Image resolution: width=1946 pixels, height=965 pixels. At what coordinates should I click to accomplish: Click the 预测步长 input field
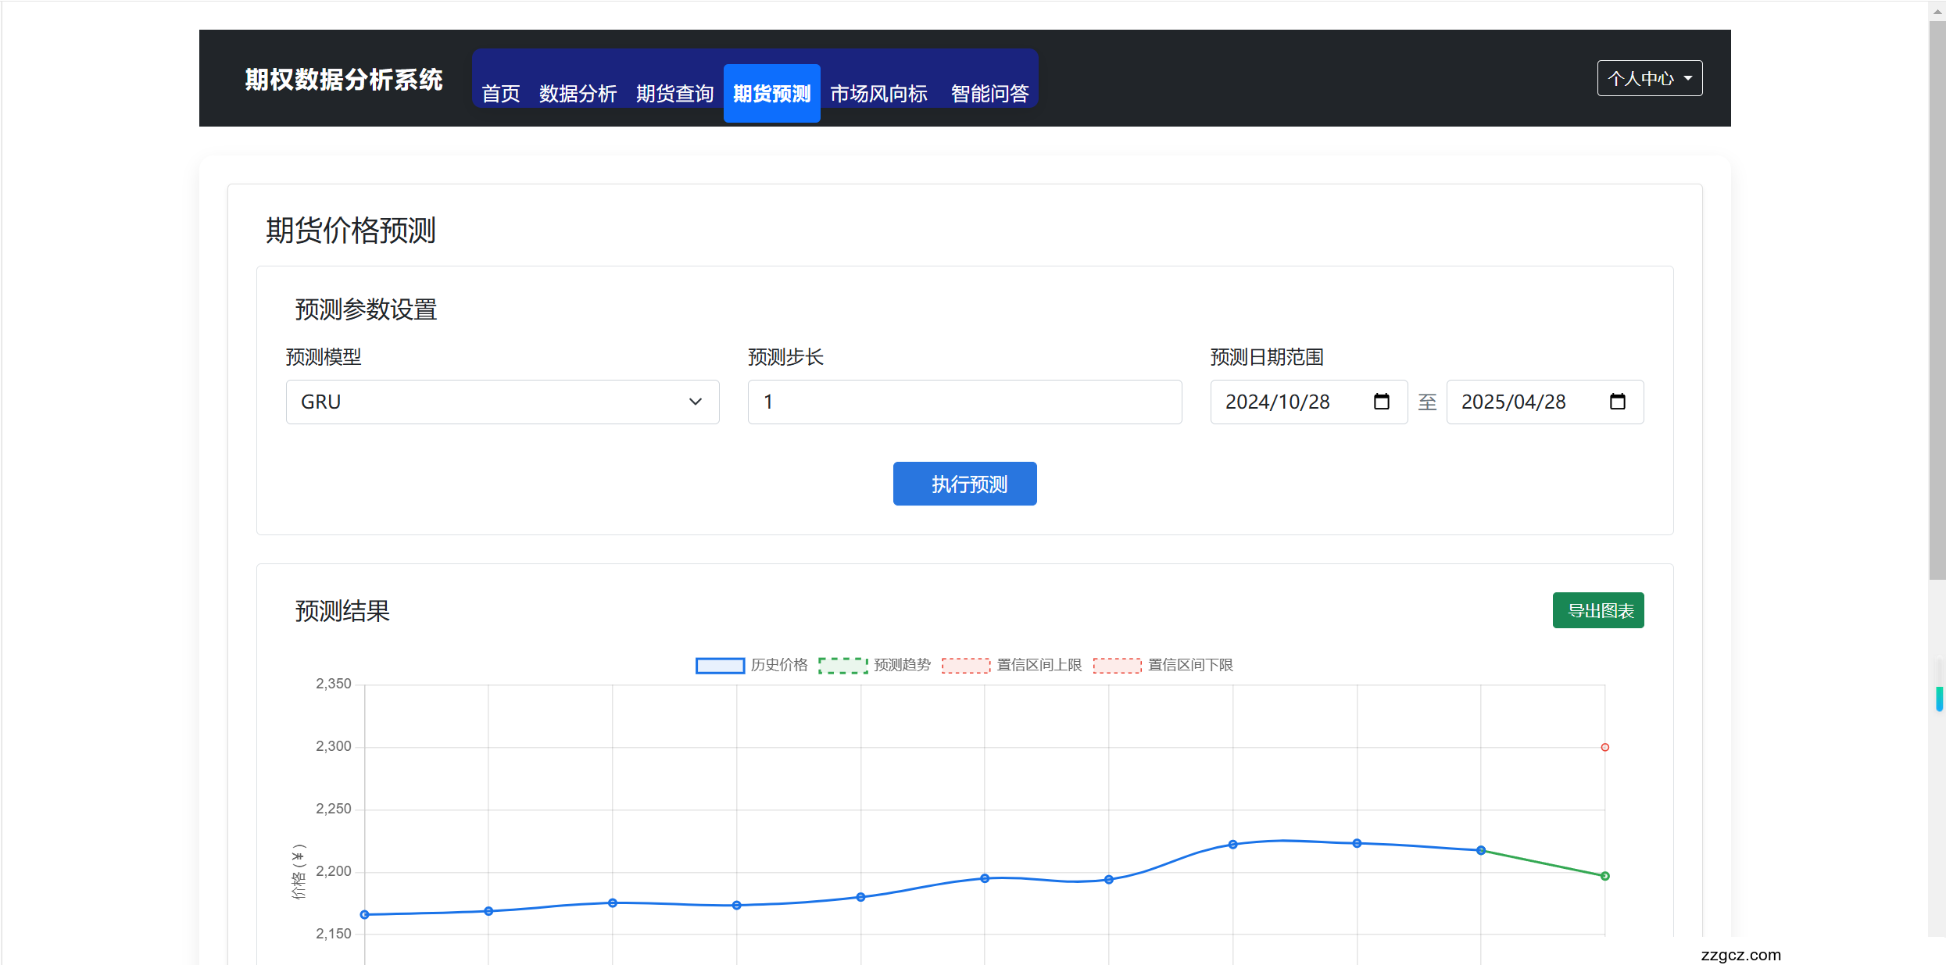[964, 402]
